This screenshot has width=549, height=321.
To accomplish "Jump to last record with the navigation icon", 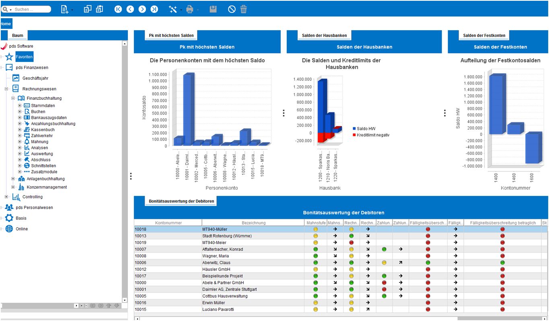I will (x=154, y=9).
